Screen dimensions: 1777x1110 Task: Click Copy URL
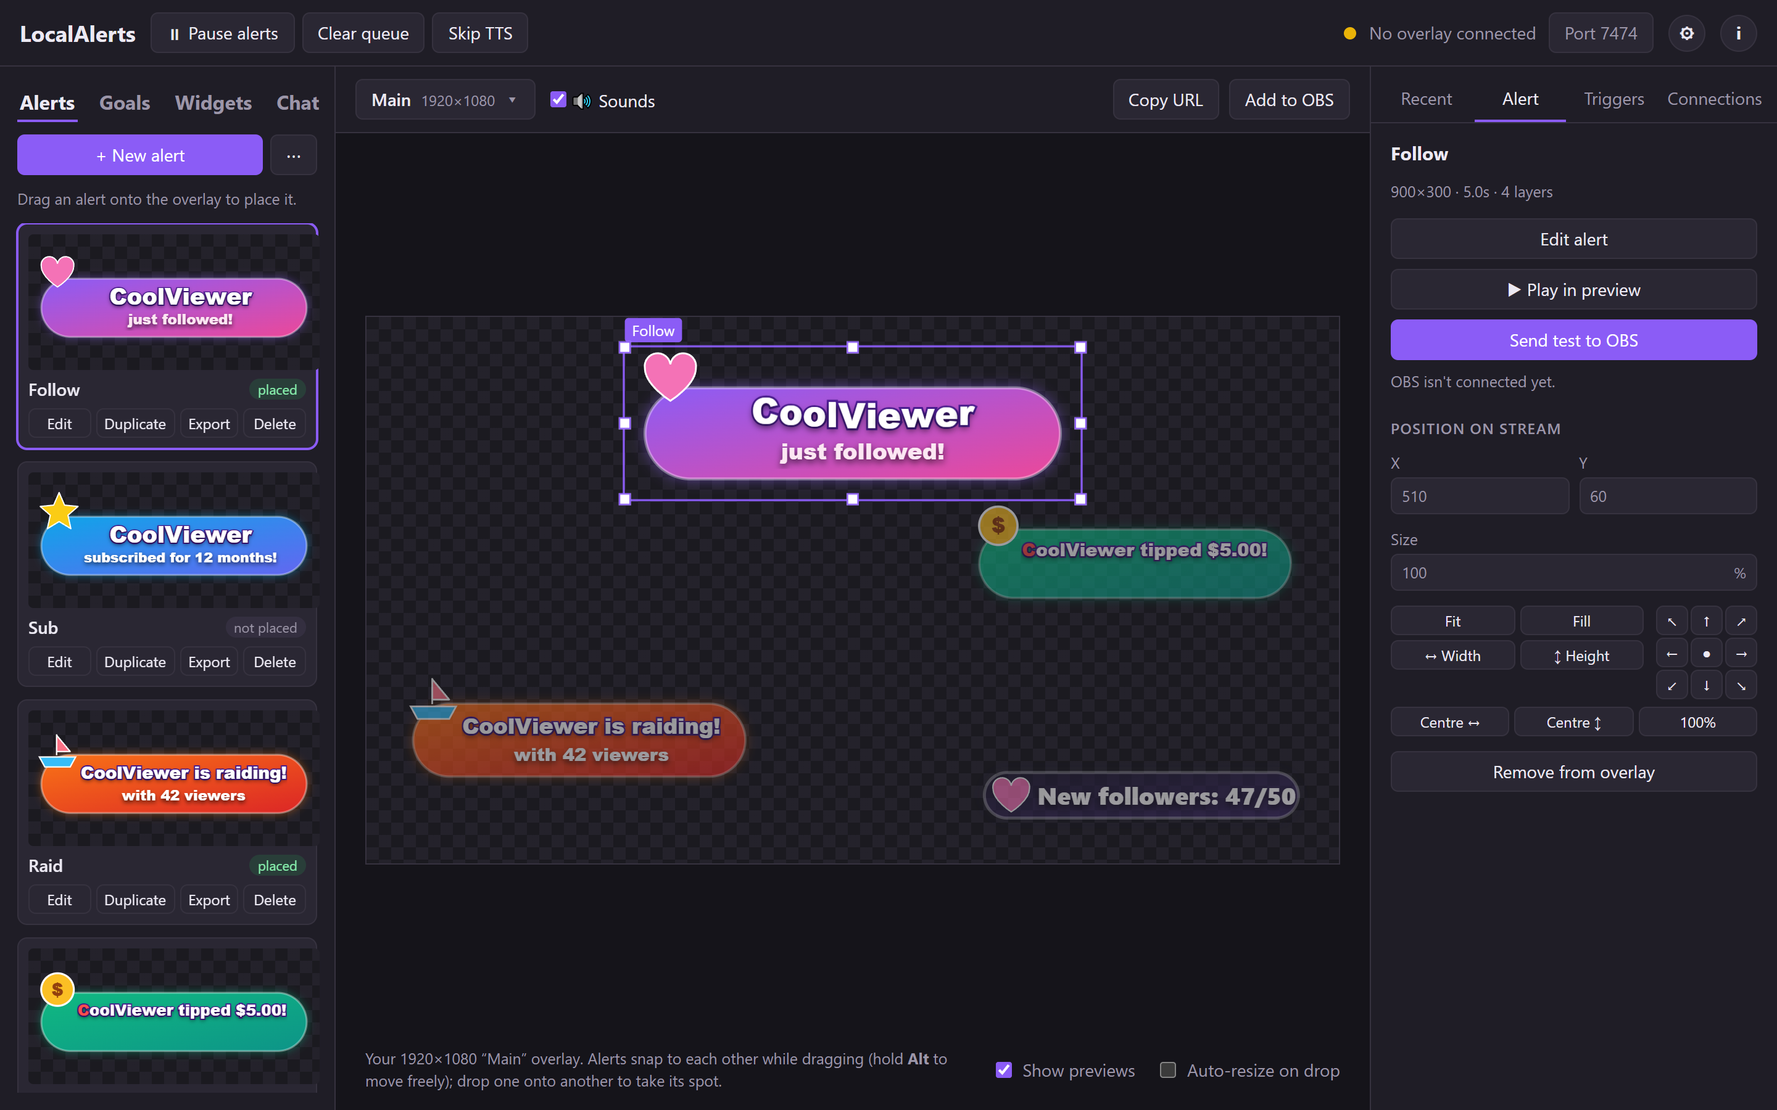(1166, 100)
